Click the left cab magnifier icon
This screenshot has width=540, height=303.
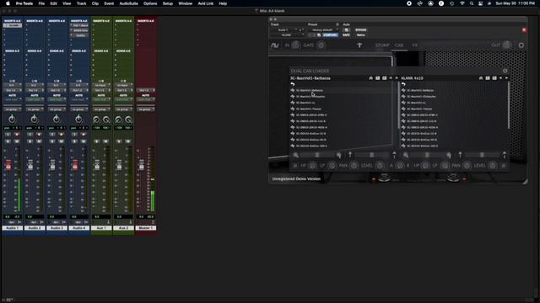coord(295,155)
